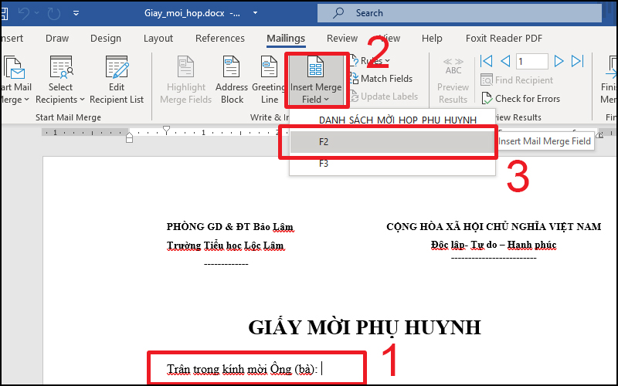Image resolution: width=618 pixels, height=386 pixels.
Task: Select the F3 merge field
Action: pyautogui.click(x=392, y=164)
